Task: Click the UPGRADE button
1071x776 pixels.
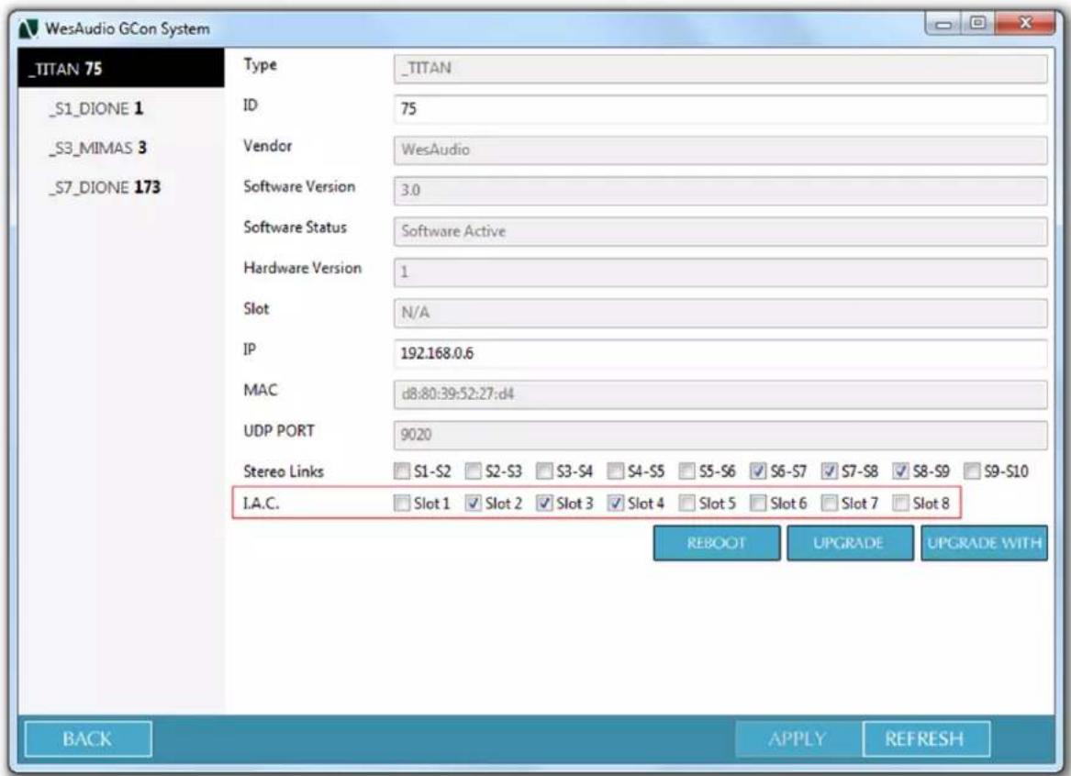Action: [850, 543]
